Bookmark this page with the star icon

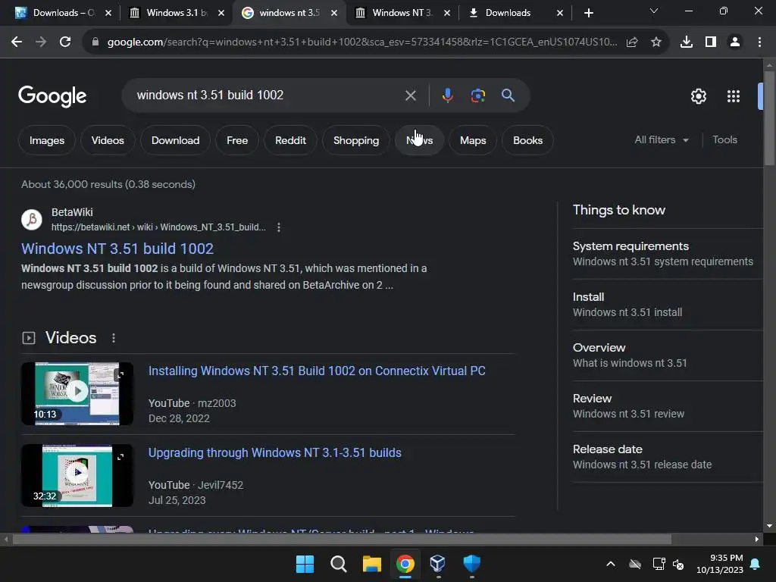656,42
